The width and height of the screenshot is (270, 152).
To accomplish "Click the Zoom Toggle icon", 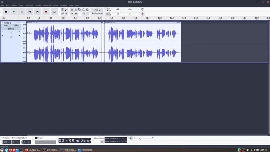I will (87, 10).
